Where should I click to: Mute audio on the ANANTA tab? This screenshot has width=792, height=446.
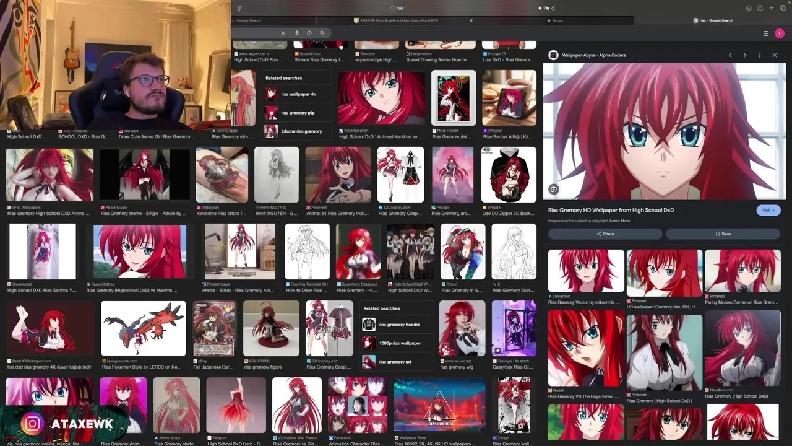tap(471, 20)
